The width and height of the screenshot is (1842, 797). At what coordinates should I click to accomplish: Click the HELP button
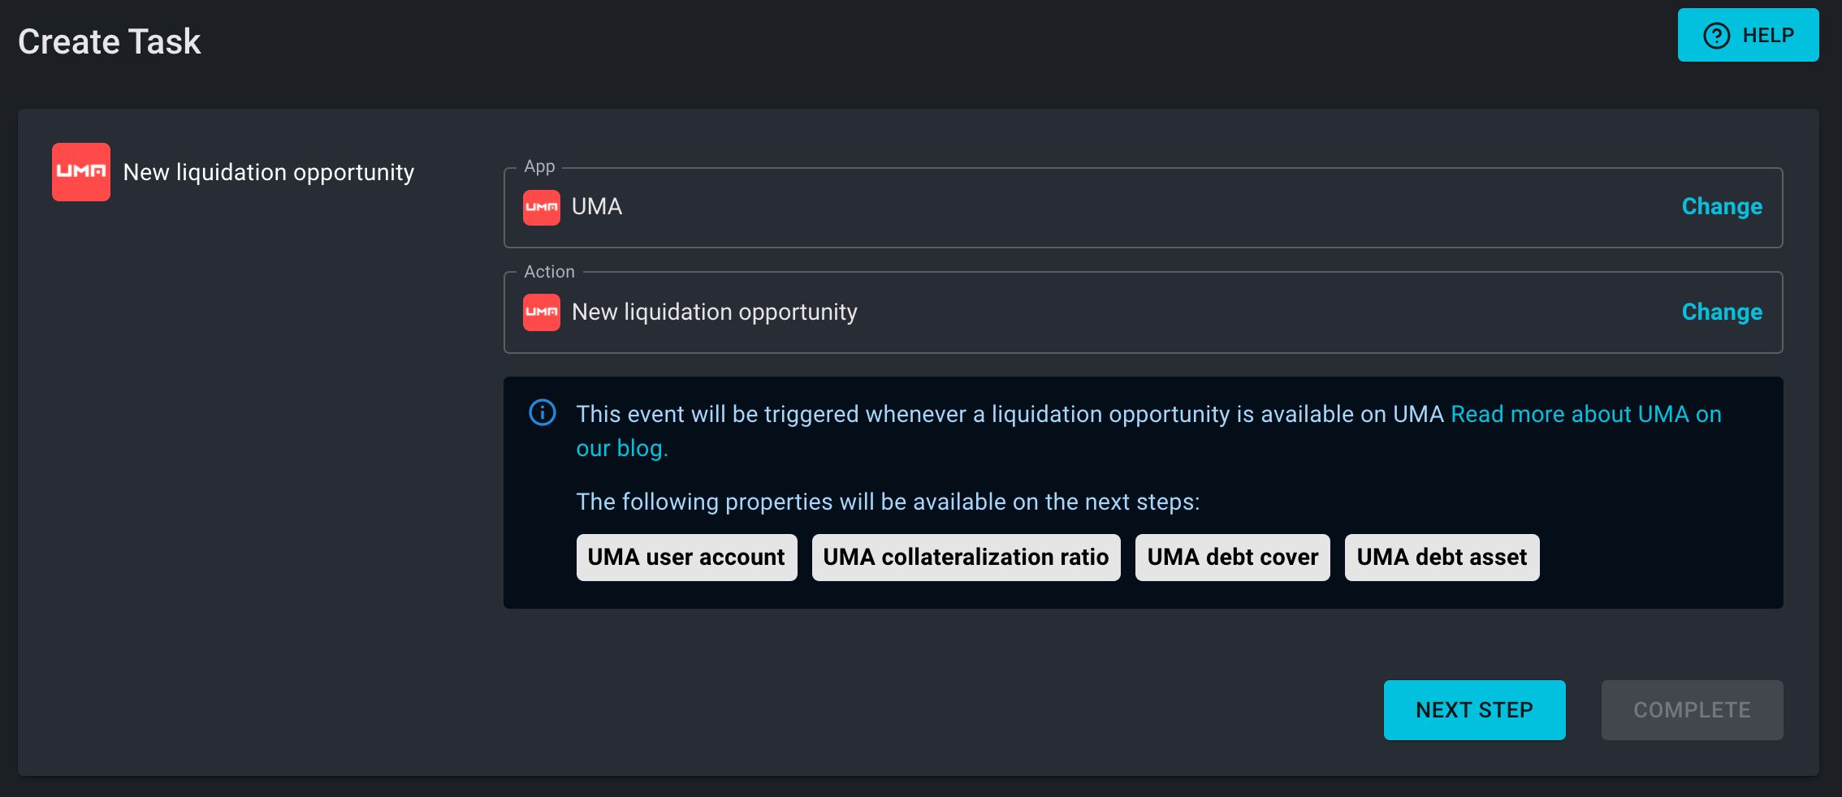click(x=1748, y=35)
